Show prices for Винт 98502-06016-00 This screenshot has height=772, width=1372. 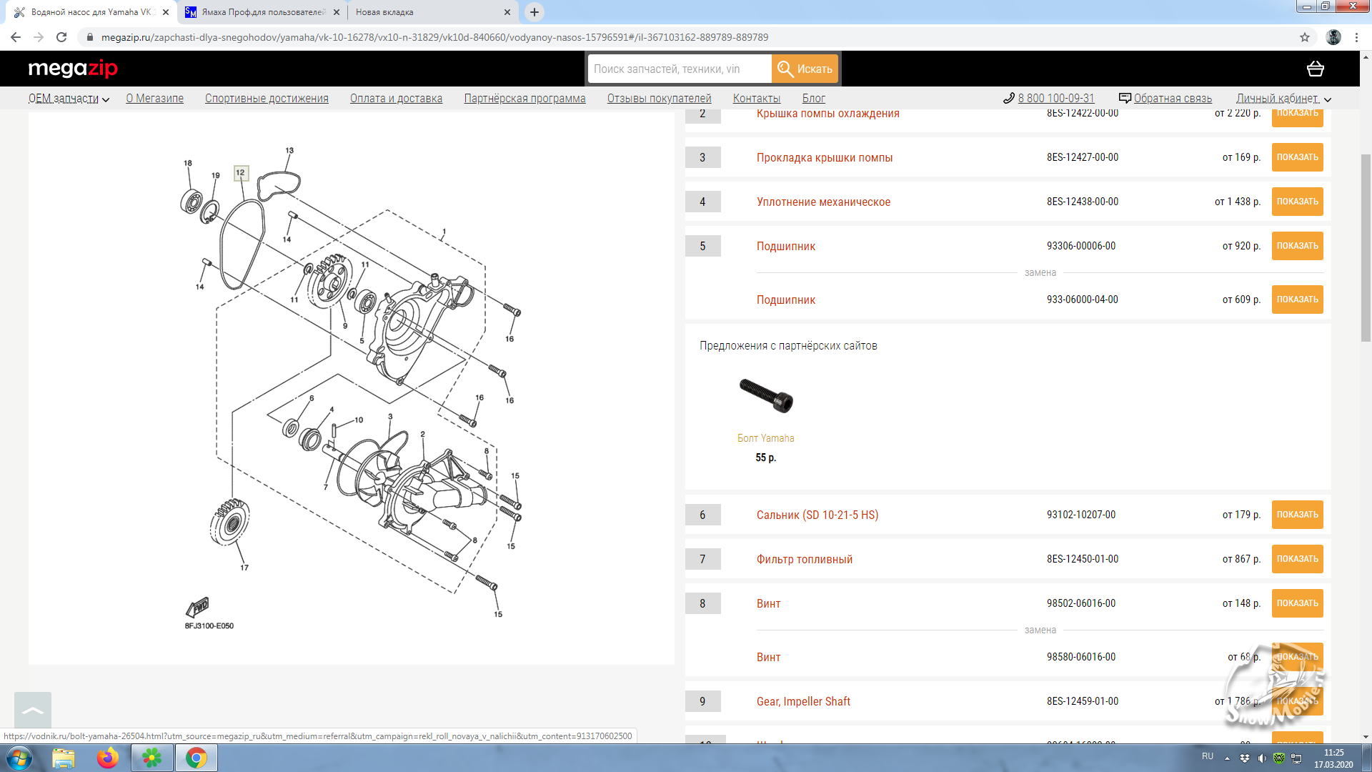(1297, 603)
